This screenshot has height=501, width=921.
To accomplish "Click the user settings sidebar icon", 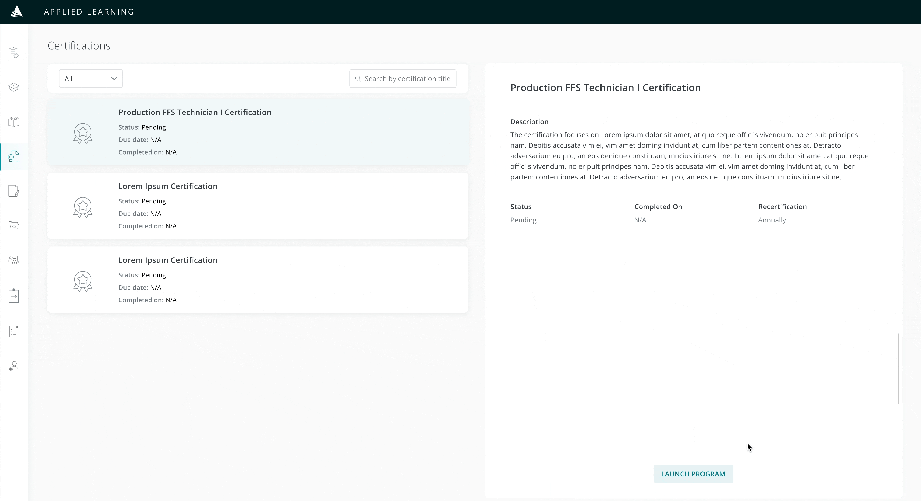I will [x=13, y=366].
